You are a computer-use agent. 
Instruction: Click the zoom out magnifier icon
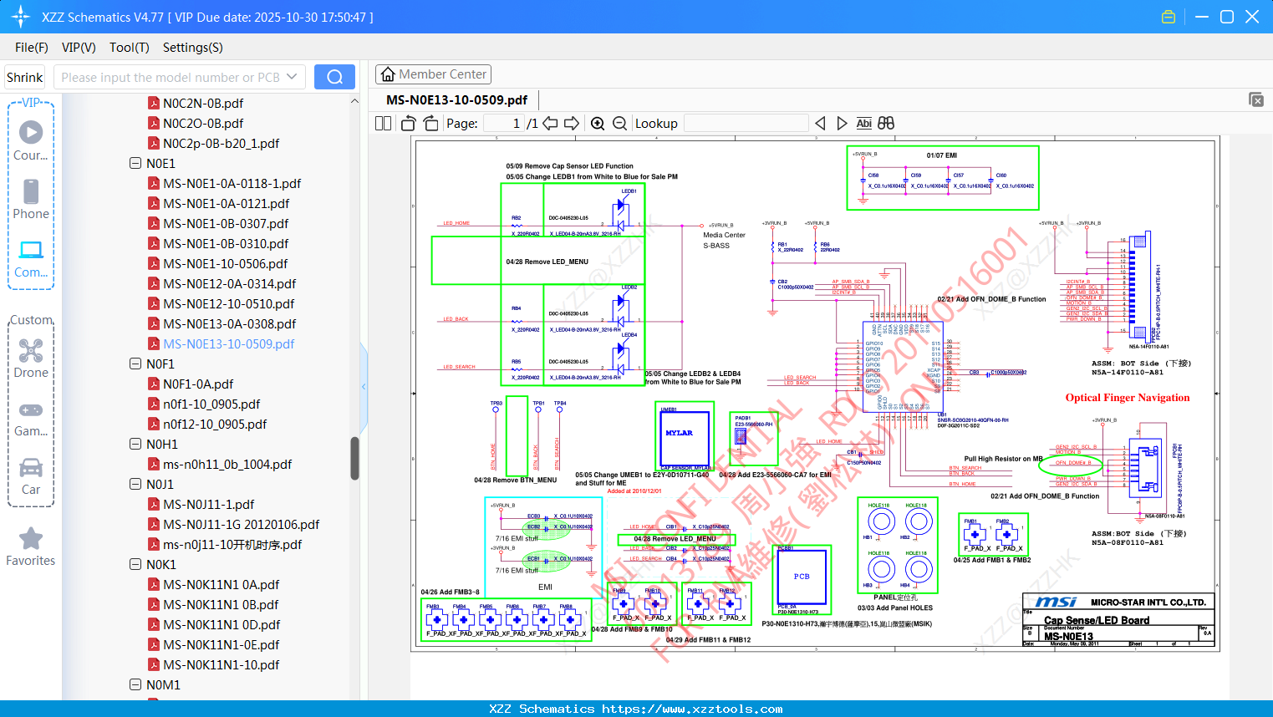coord(619,124)
